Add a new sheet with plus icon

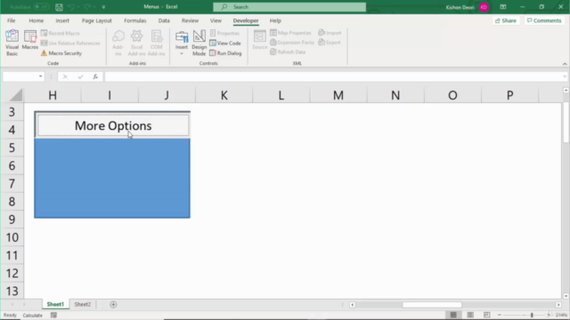click(x=113, y=304)
